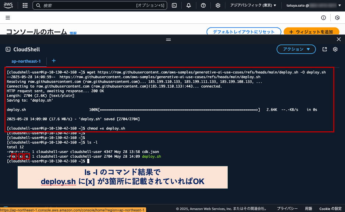The width and height of the screenshot is (345, 212).
Task: Open the notifications bell
Action: [189, 6]
